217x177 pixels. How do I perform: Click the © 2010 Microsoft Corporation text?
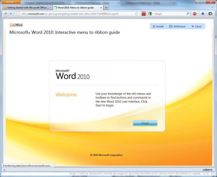point(106,155)
